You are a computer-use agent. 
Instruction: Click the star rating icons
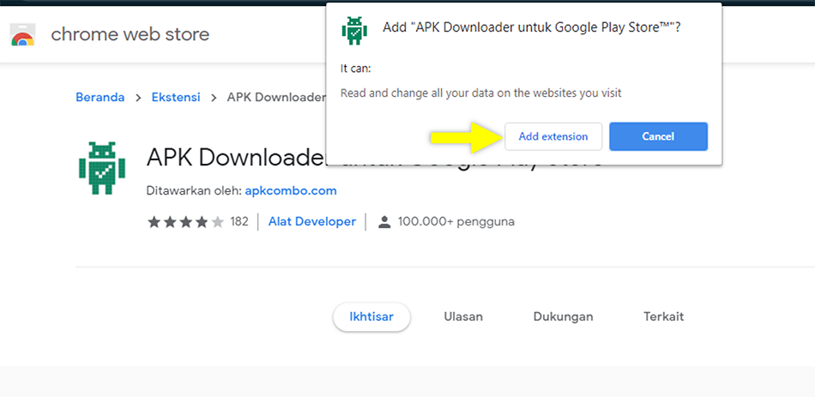tap(185, 222)
